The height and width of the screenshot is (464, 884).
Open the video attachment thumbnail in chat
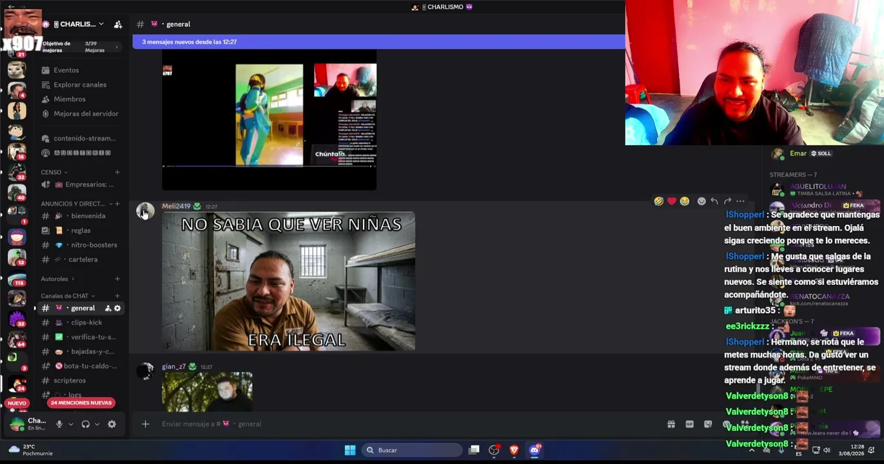click(x=269, y=121)
